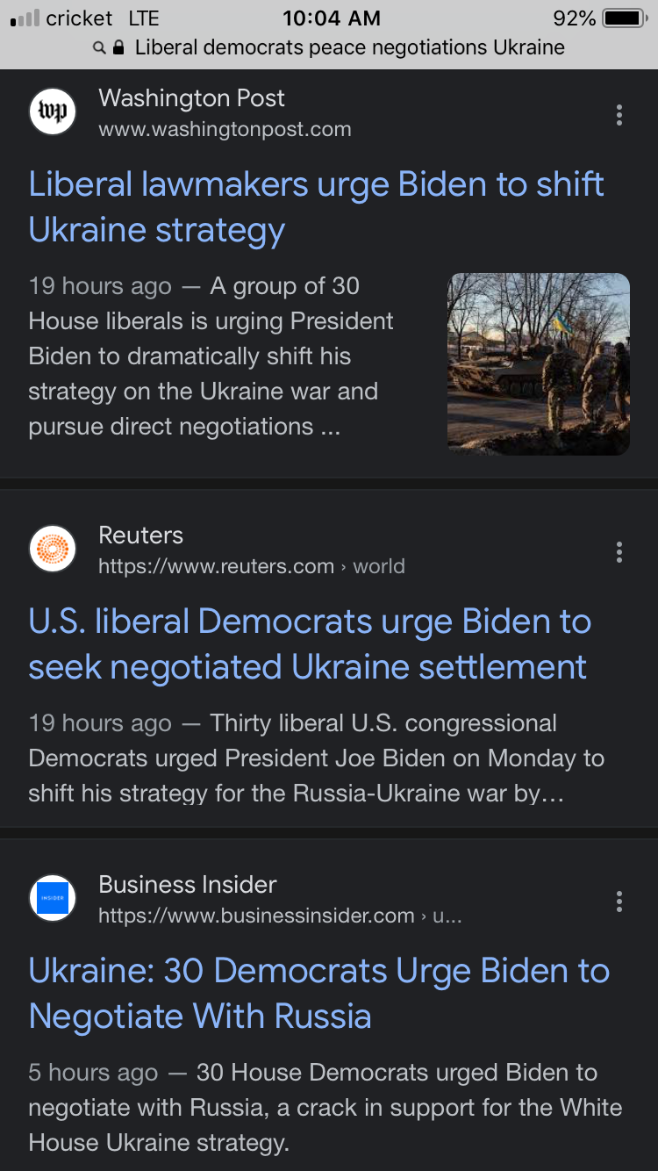Screen dimensions: 658x1171
Task: Tap the cellular signal bars icon
Action: [25, 18]
